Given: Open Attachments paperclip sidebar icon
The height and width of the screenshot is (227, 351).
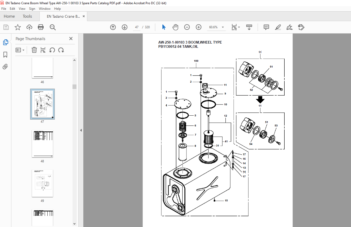Looking at the screenshot, I should click(x=5, y=67).
